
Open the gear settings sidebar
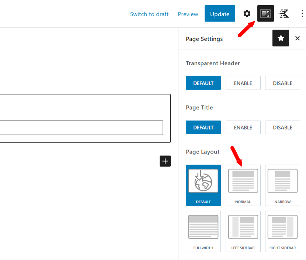tap(247, 14)
